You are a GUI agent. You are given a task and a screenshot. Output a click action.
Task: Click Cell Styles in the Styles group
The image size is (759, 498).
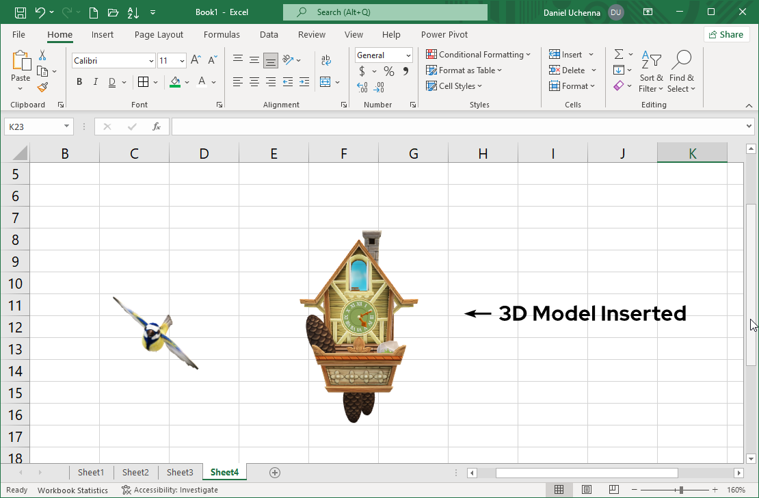coord(455,86)
